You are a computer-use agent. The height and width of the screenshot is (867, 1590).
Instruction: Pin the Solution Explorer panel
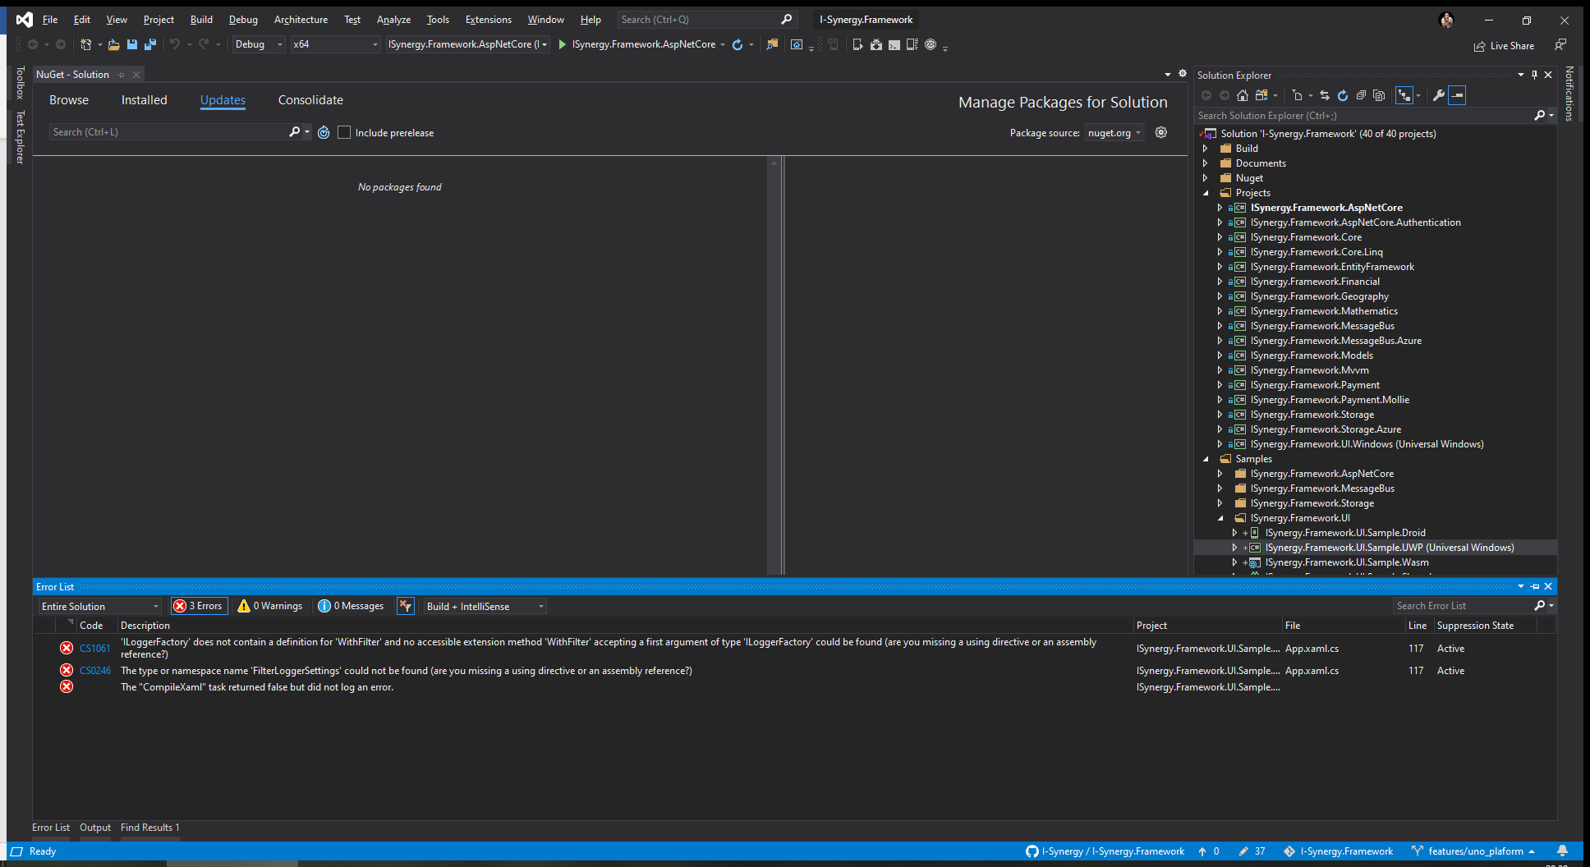point(1534,75)
